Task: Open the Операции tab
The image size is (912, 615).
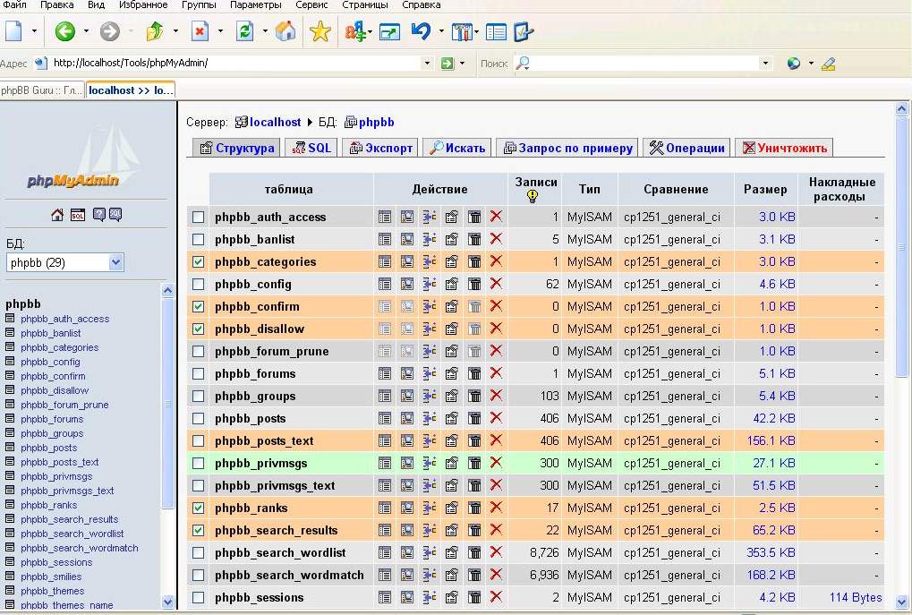Action: pos(686,148)
